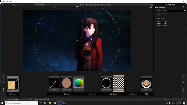The image size is (187, 105).
Task: Expand the Scopes panel arrow
Action: click(x=2, y=5)
